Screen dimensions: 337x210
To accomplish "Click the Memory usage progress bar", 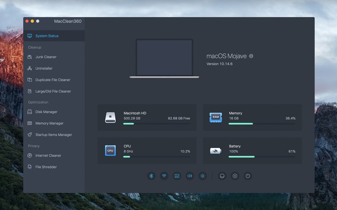I will pyautogui.click(x=262, y=123).
